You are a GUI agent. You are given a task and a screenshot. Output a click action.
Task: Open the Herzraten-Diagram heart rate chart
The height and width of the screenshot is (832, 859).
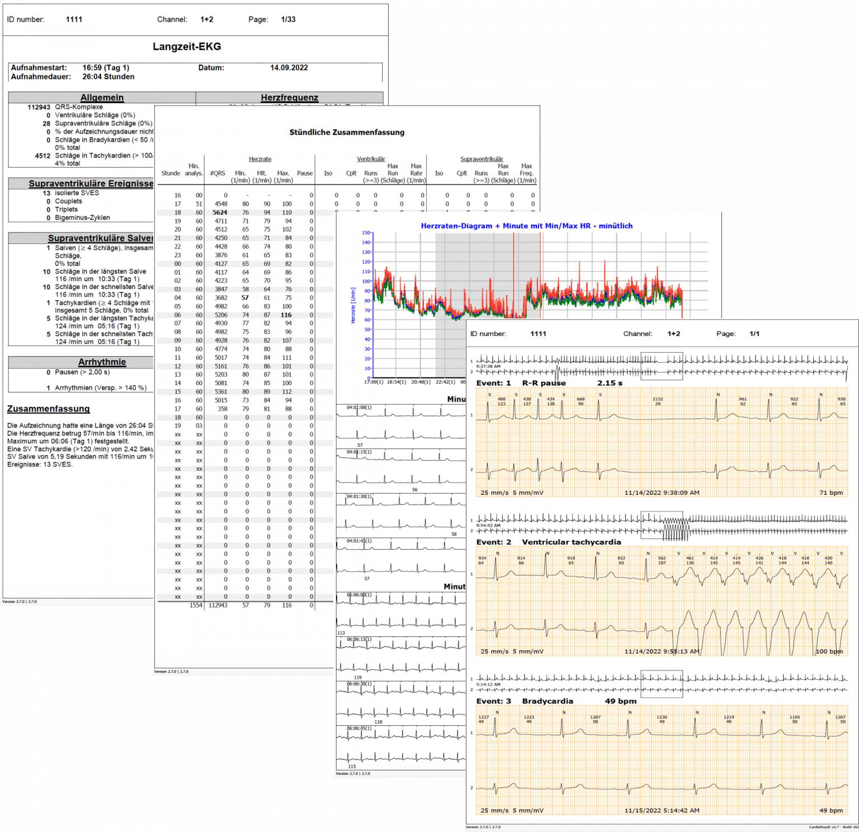click(527, 226)
